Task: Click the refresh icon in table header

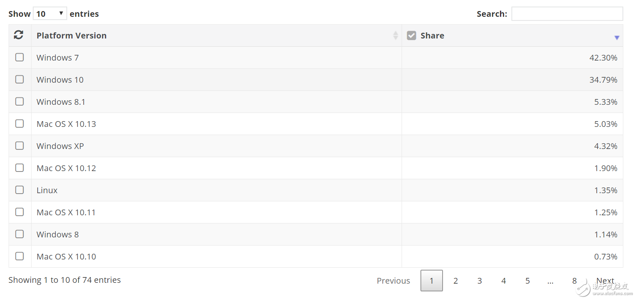Action: [18, 35]
